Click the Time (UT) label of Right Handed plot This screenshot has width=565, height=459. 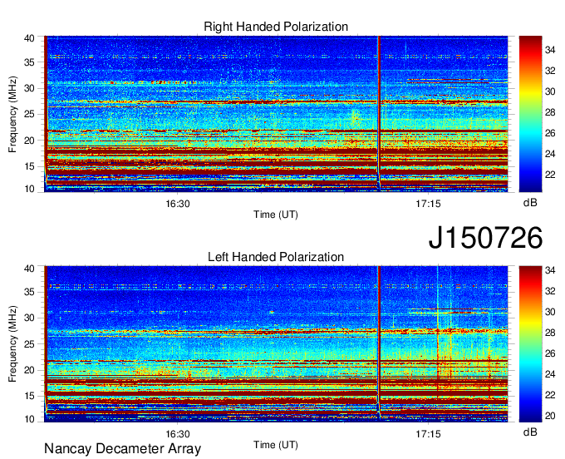click(x=276, y=215)
